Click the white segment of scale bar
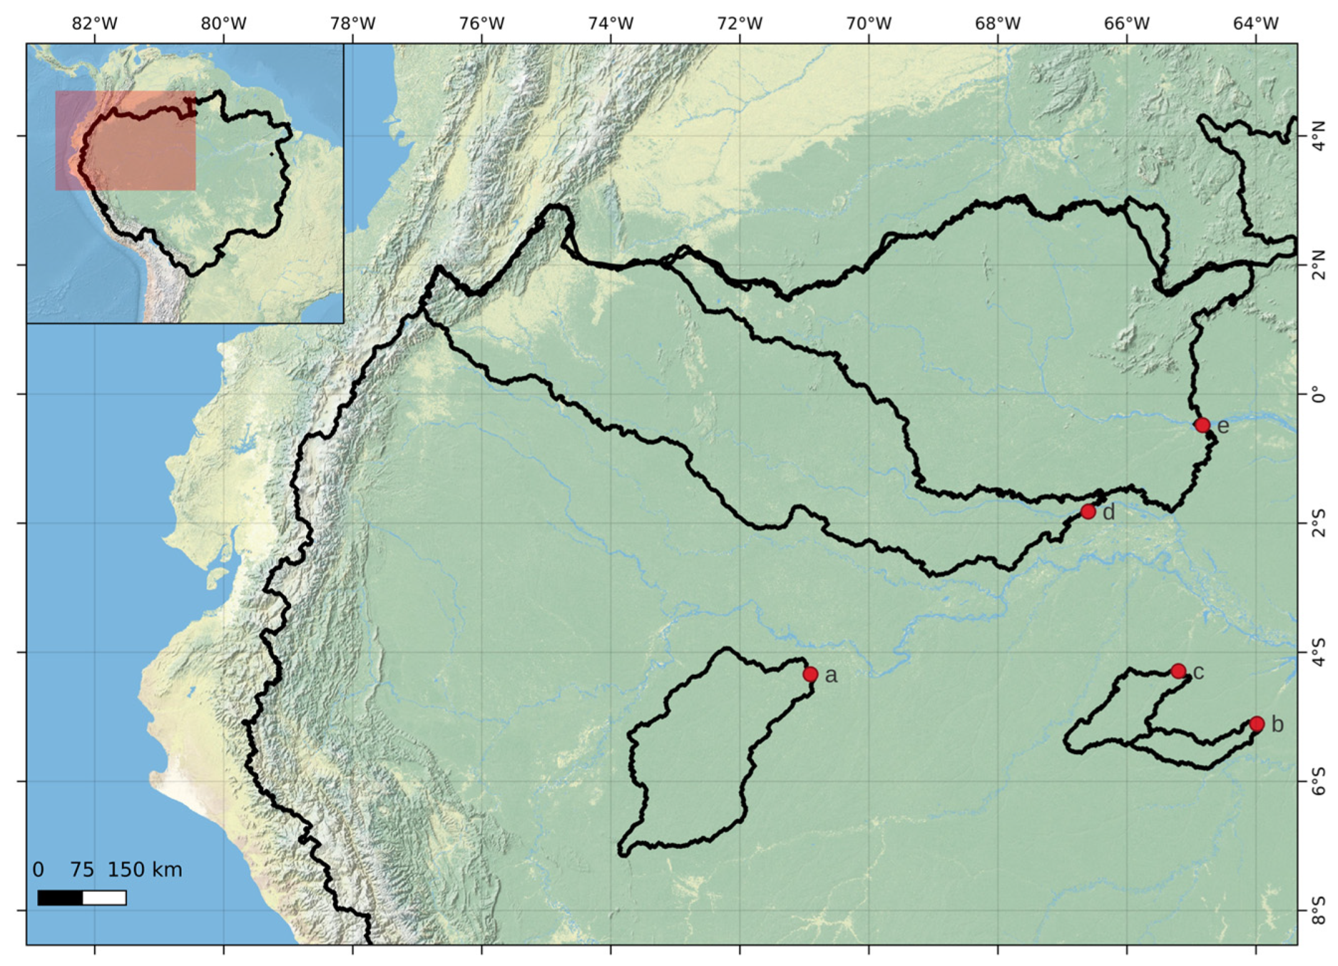Screen dimensions: 1338x966 tap(104, 898)
